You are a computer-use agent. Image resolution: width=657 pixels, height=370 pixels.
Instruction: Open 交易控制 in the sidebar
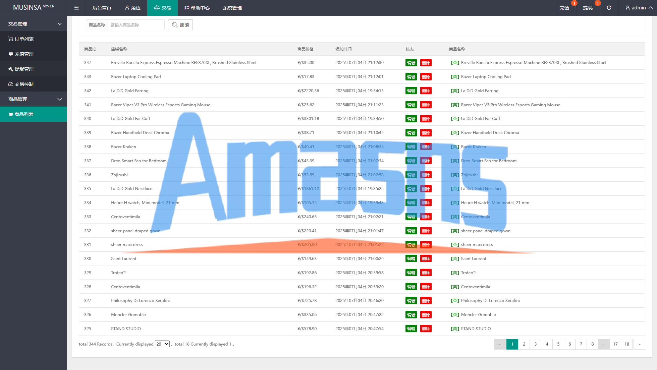coord(23,84)
